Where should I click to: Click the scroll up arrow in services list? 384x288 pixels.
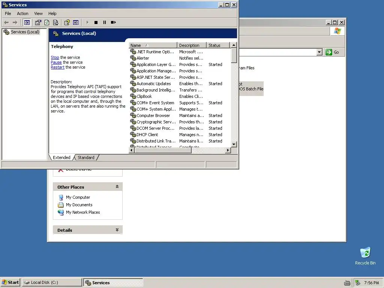234,45
